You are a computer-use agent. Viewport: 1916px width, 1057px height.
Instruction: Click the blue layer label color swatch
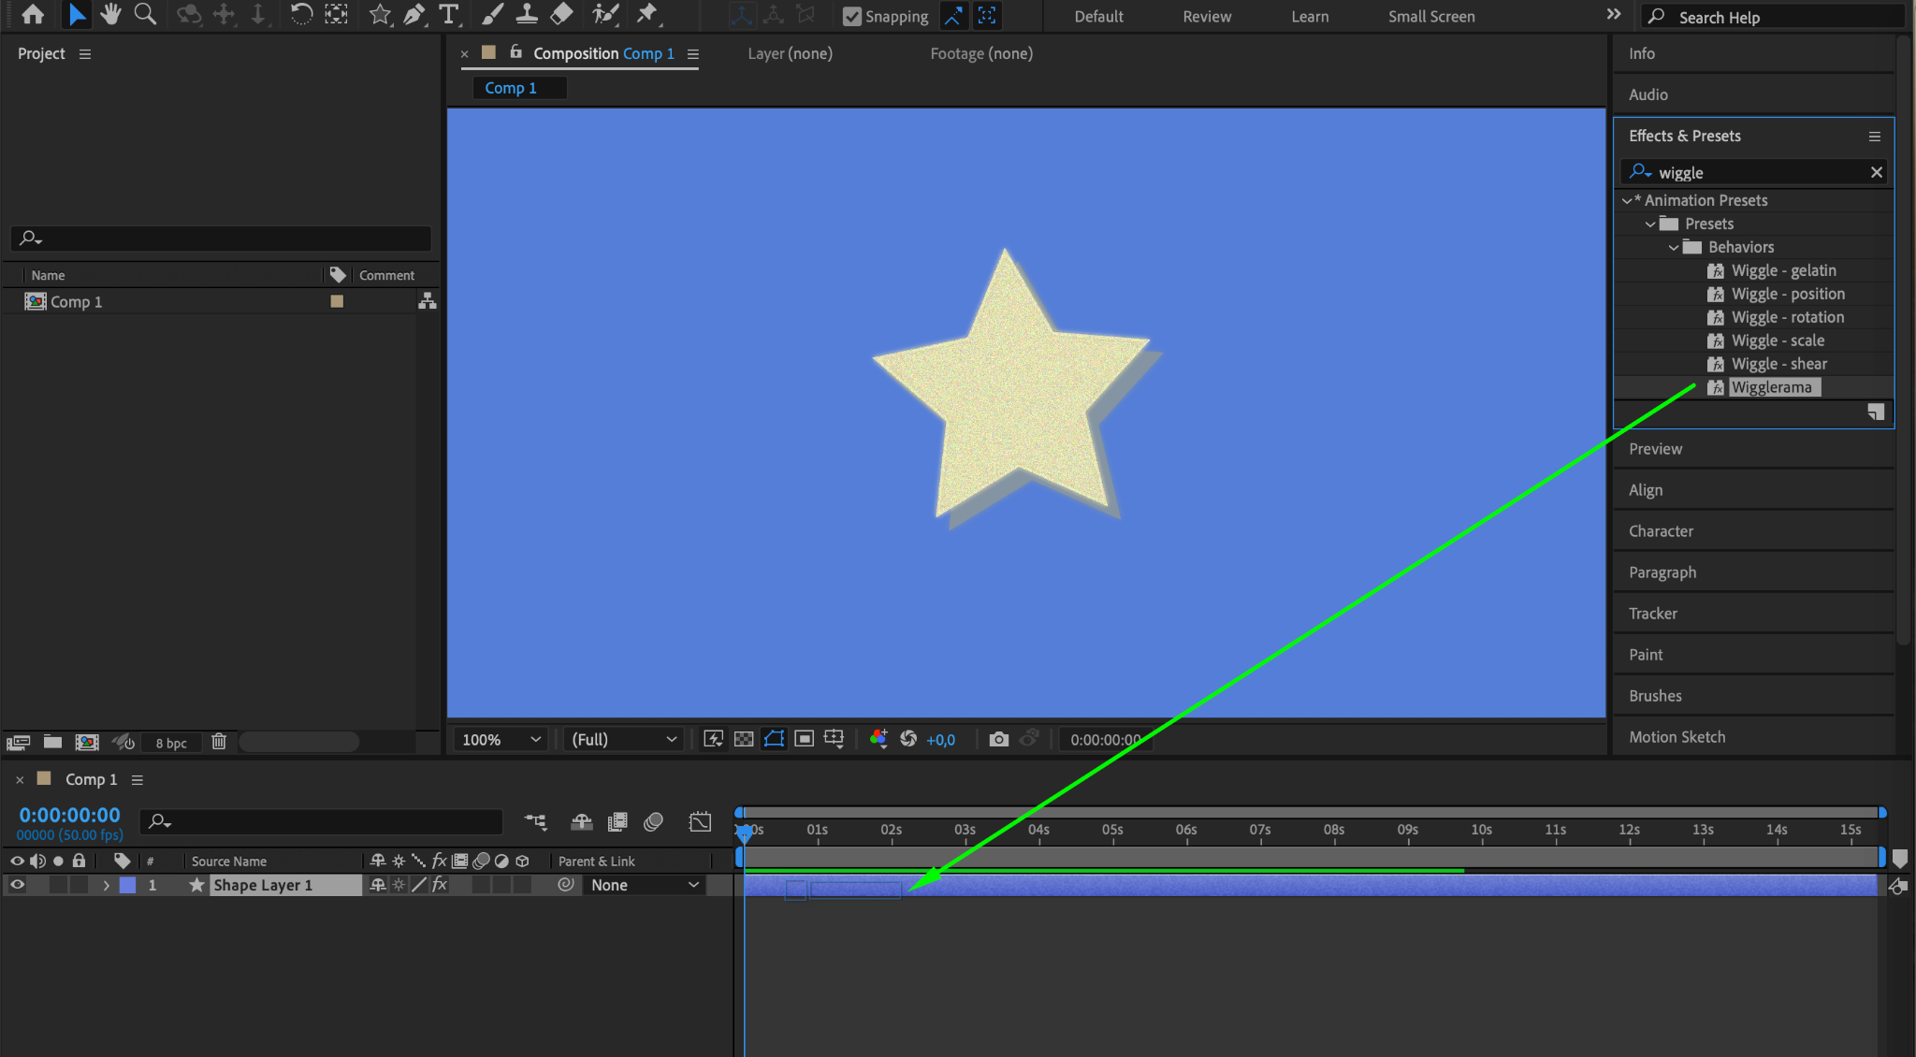128,885
